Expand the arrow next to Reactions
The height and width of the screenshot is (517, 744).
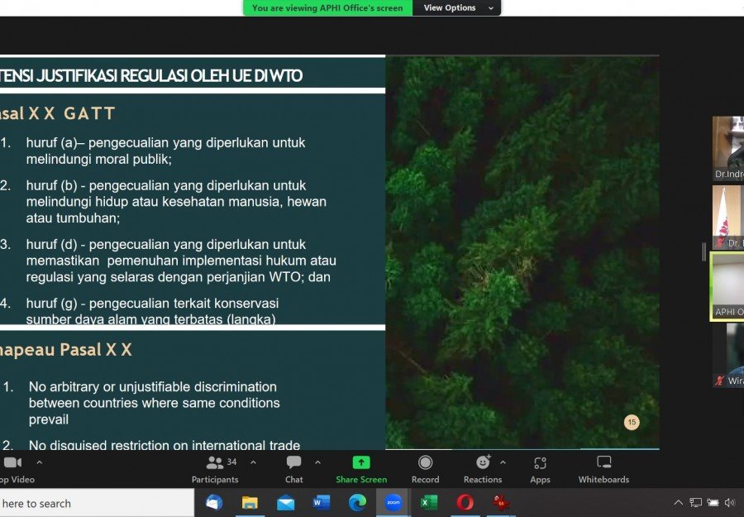point(503,462)
